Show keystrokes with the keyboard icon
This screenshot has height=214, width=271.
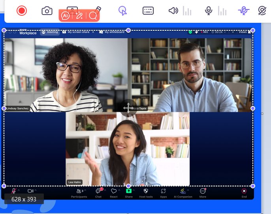point(148,11)
